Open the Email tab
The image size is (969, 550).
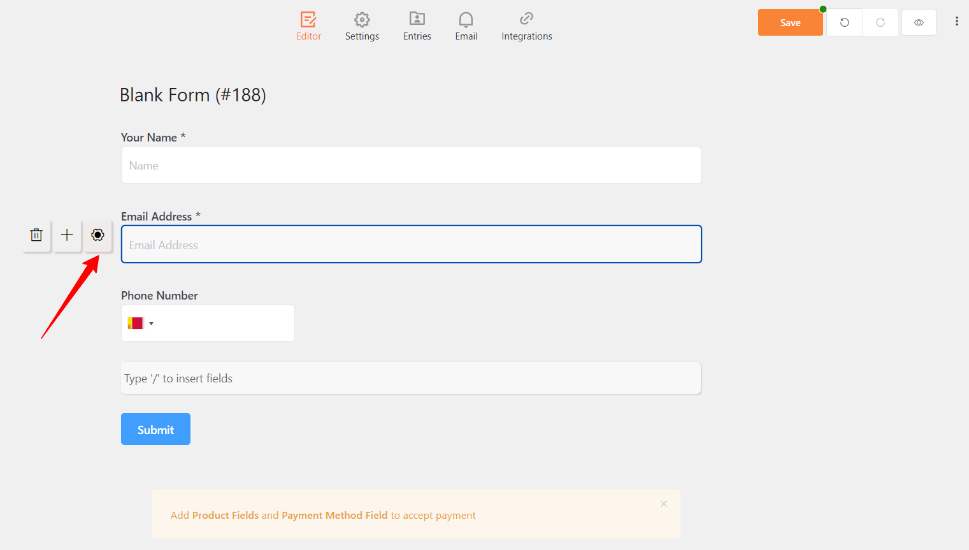(466, 25)
